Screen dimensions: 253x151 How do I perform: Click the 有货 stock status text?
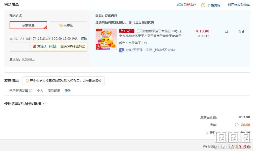(241, 32)
